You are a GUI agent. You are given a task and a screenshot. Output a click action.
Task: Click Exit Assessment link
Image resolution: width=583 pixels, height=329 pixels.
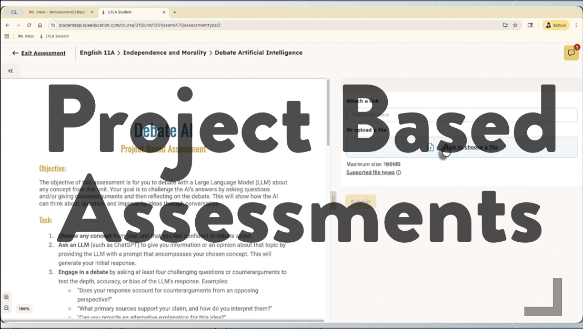point(39,53)
